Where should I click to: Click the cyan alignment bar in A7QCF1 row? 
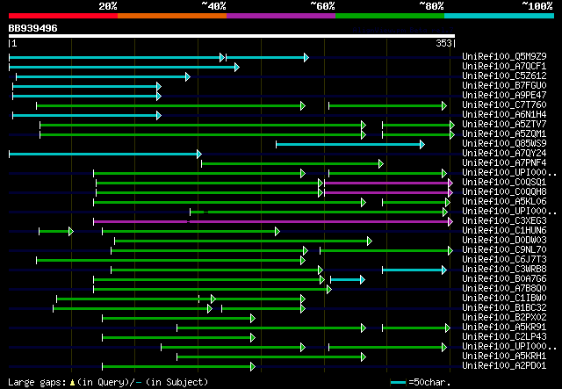click(124, 67)
